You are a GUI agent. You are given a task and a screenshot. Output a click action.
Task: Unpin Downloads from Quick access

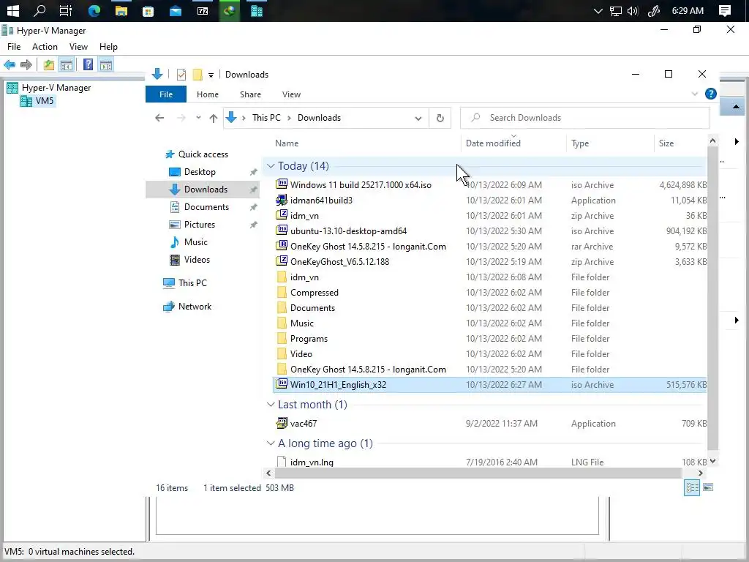[253, 190]
